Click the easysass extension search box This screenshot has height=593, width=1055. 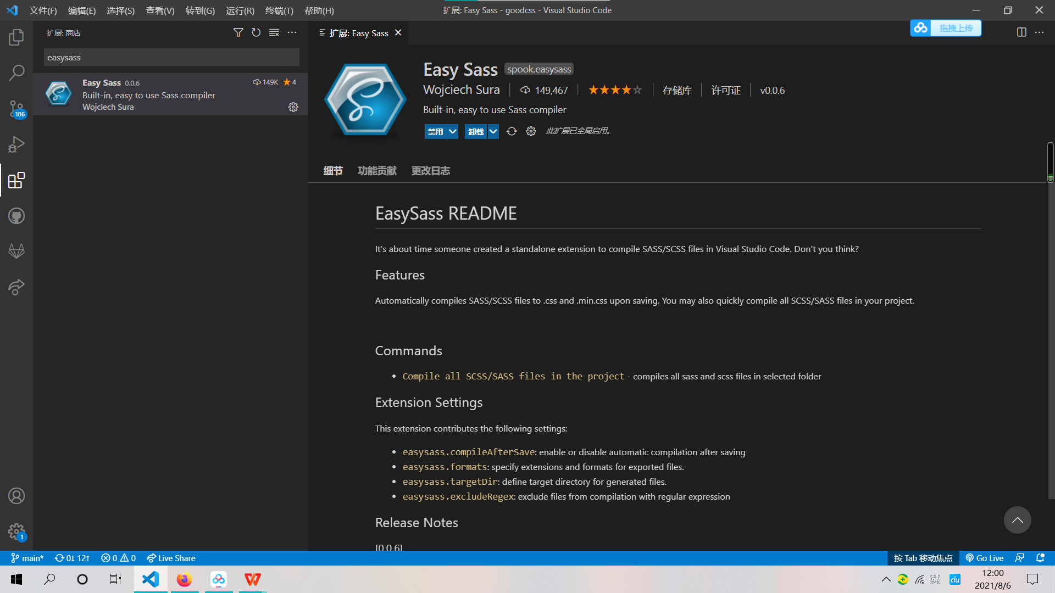coord(171,58)
